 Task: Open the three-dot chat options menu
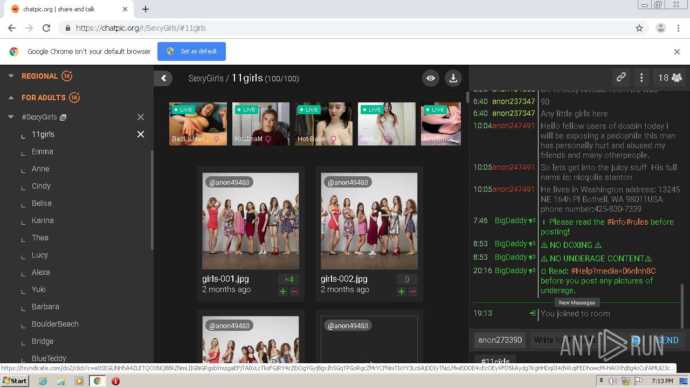[641, 78]
